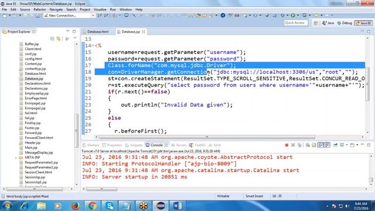Close the Database.jsp editor tab
375x211 pixels.
pos(144,32)
